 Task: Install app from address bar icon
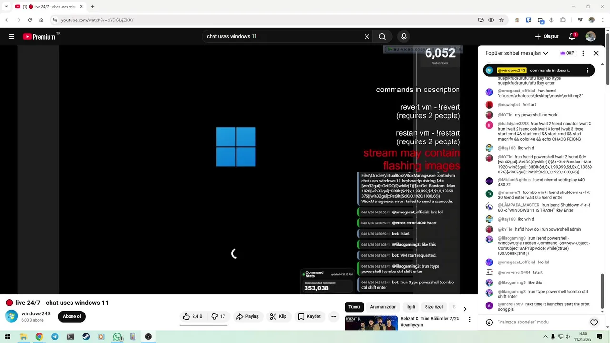click(x=481, y=20)
